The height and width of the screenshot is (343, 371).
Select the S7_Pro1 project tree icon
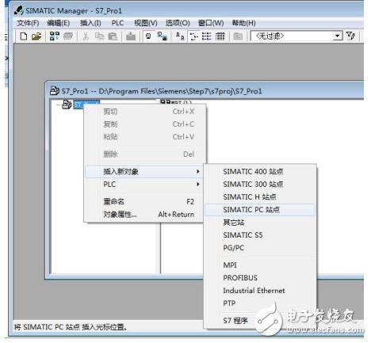[67, 105]
